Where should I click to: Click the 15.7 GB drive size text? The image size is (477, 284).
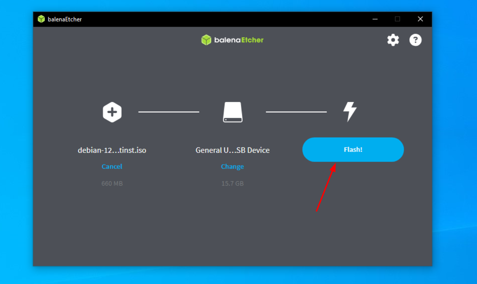(233, 183)
